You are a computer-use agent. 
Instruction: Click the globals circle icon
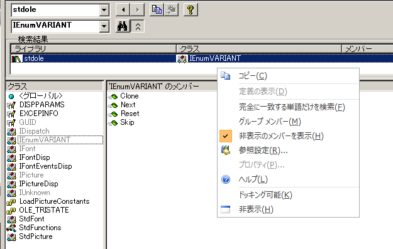click(11, 96)
